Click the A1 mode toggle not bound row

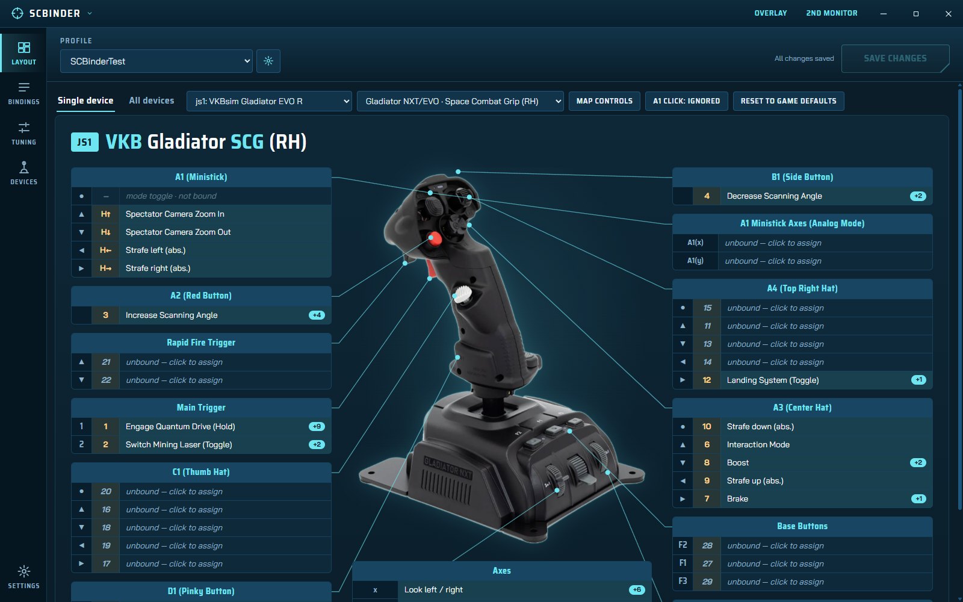[x=201, y=196]
